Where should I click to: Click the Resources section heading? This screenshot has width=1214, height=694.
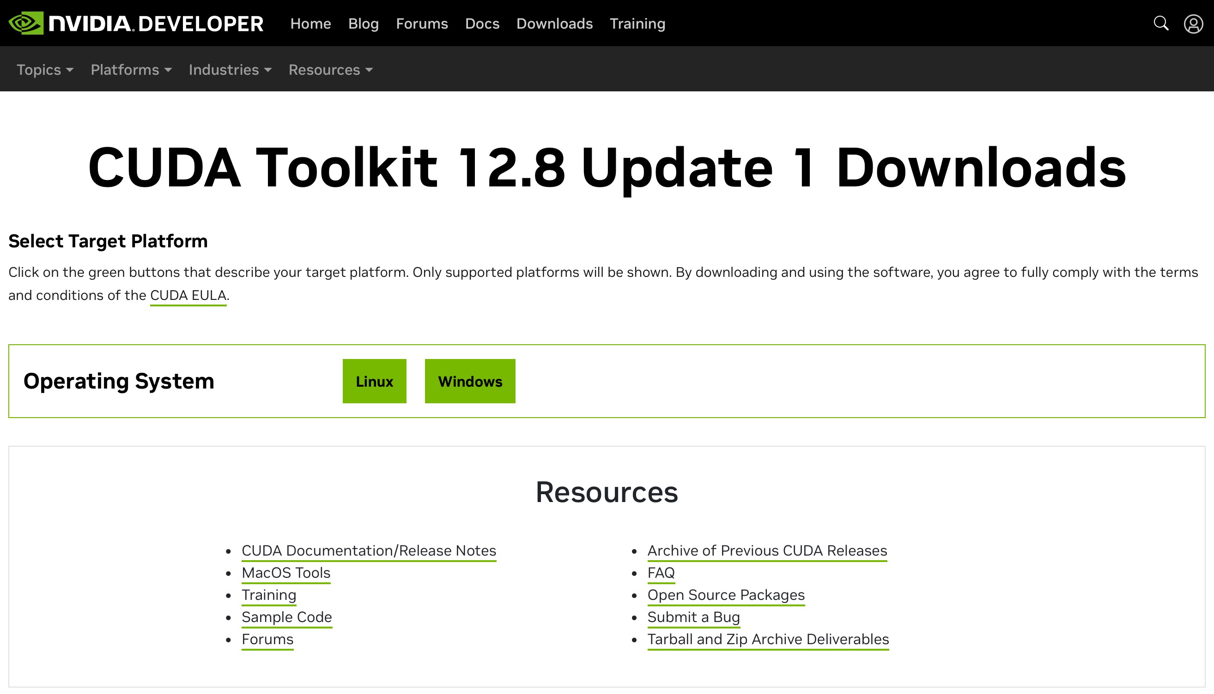tap(607, 492)
